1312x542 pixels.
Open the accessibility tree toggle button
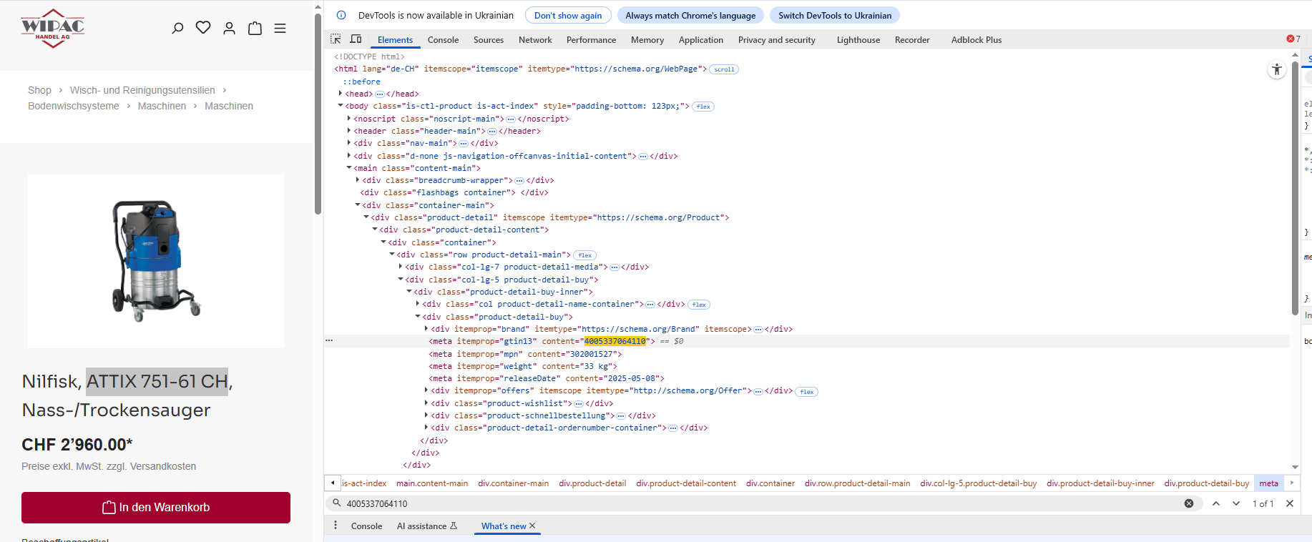[1277, 69]
